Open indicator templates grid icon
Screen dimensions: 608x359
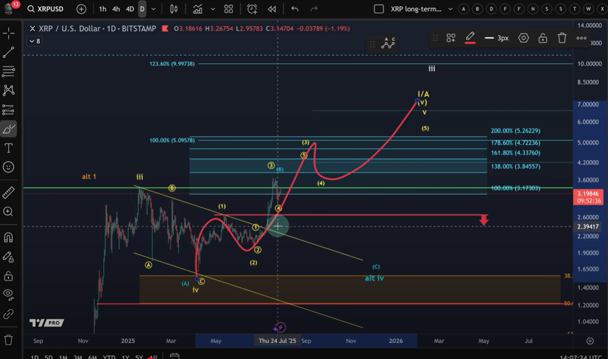(229, 9)
